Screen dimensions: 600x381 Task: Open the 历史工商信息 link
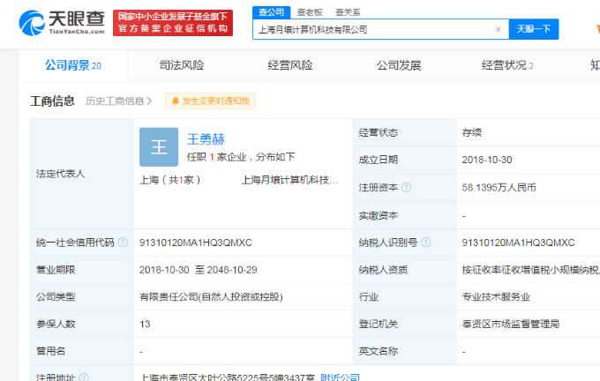[118, 101]
